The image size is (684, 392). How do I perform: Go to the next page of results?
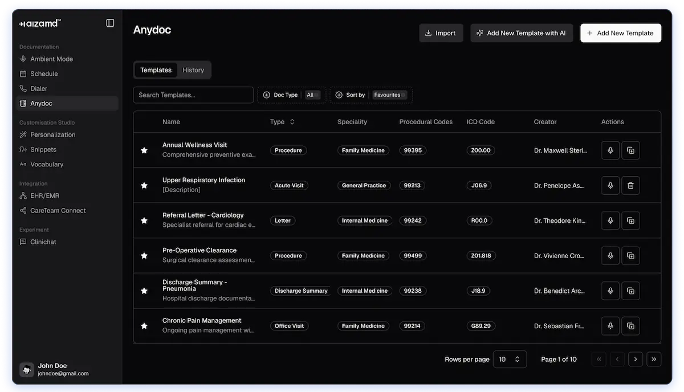point(636,359)
